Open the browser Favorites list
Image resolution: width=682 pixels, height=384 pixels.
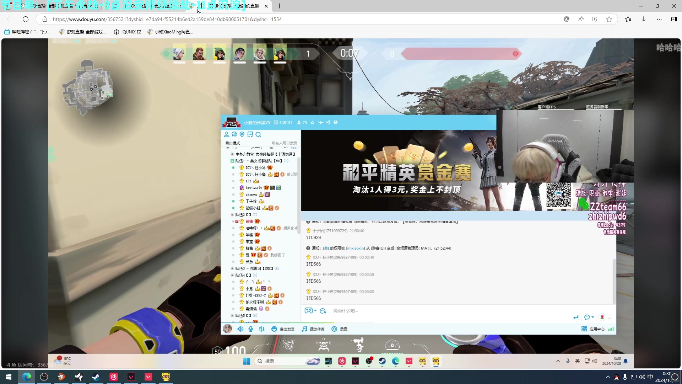click(x=628, y=19)
